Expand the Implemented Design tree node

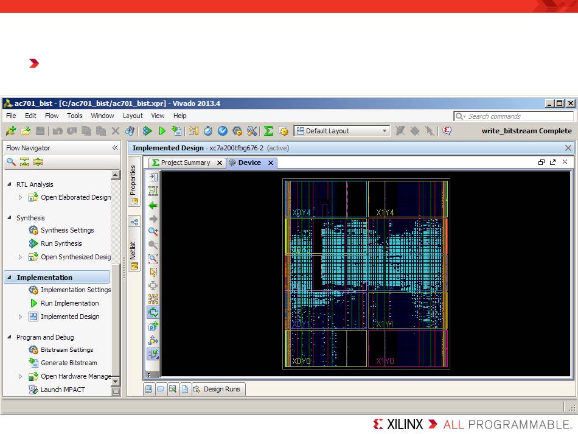[x=20, y=317]
